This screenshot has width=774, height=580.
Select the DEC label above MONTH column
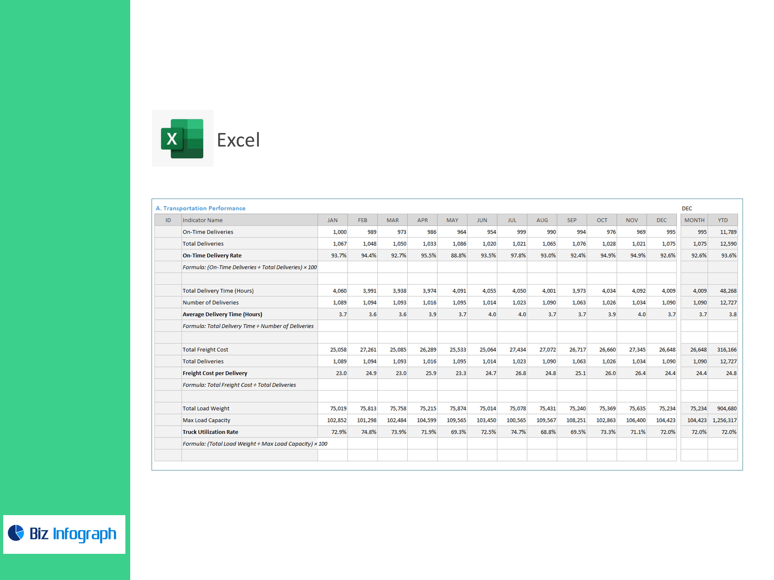(687, 209)
